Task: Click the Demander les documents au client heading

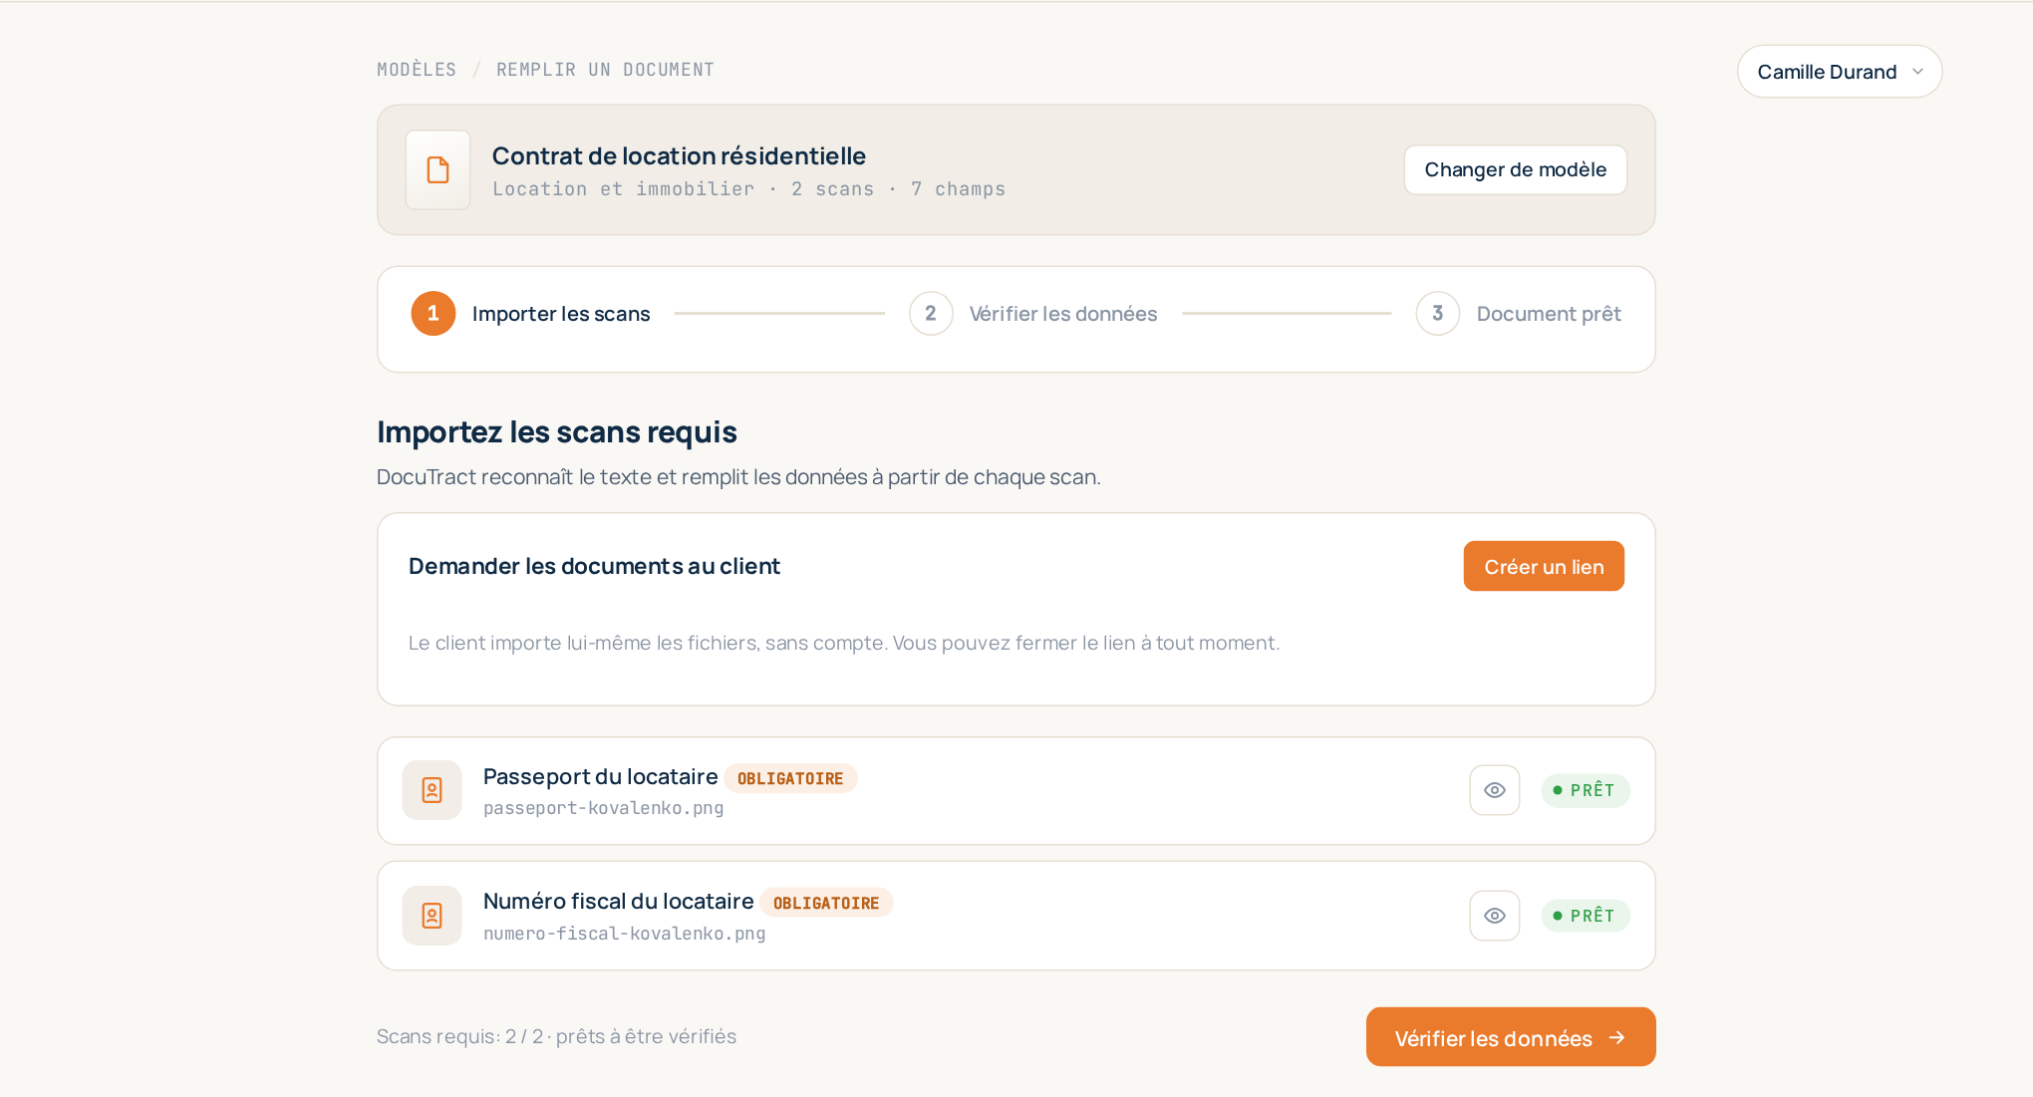Action: click(x=594, y=566)
